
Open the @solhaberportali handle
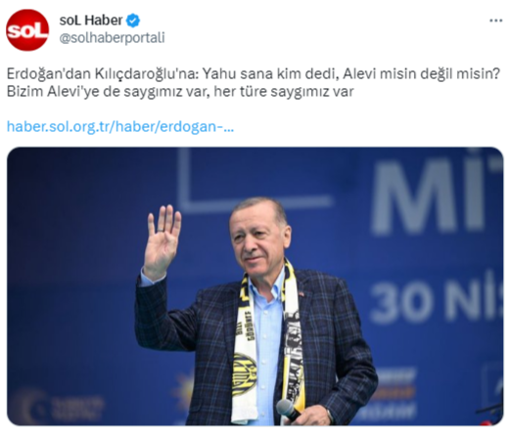click(x=112, y=38)
